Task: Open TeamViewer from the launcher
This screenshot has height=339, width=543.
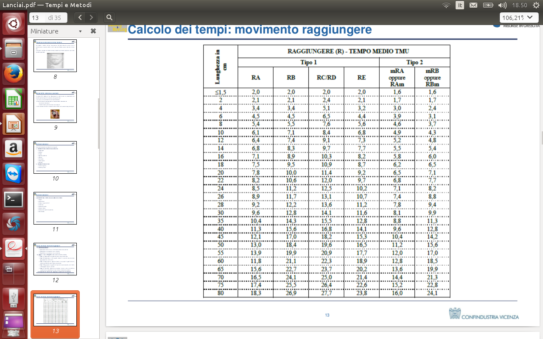Action: 14,174
